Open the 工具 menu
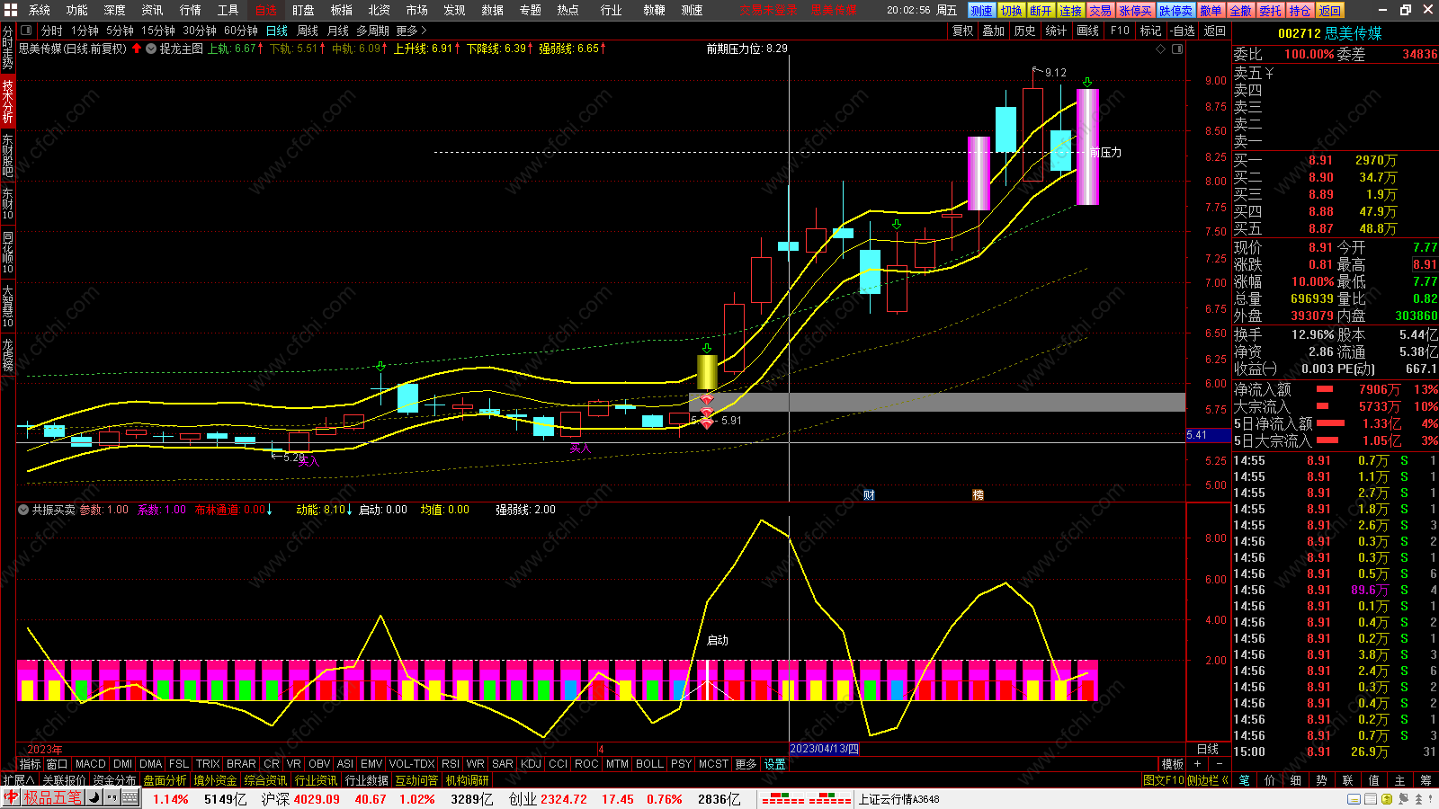 pyautogui.click(x=228, y=10)
